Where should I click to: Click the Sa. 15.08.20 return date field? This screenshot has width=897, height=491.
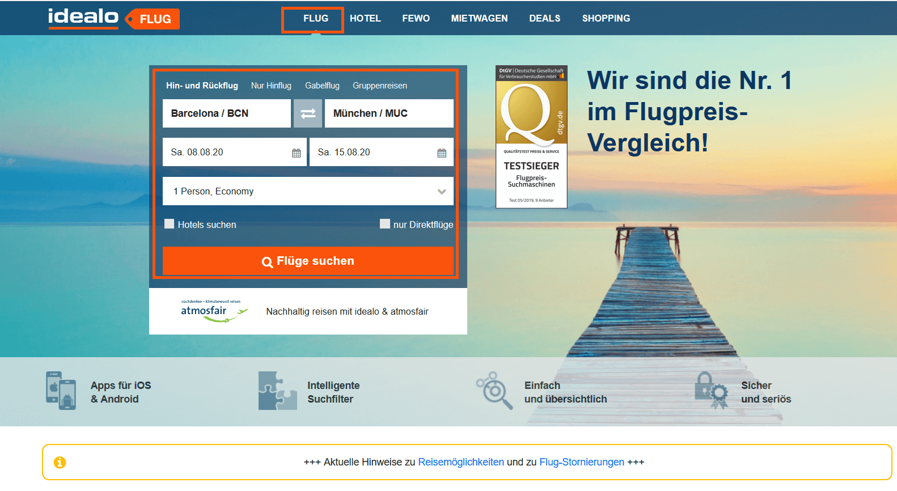[x=382, y=152]
